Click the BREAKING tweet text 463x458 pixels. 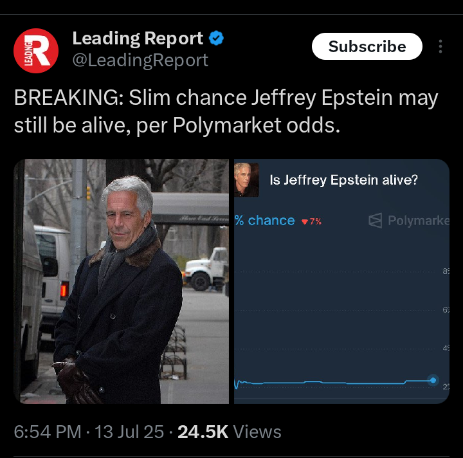click(226, 112)
